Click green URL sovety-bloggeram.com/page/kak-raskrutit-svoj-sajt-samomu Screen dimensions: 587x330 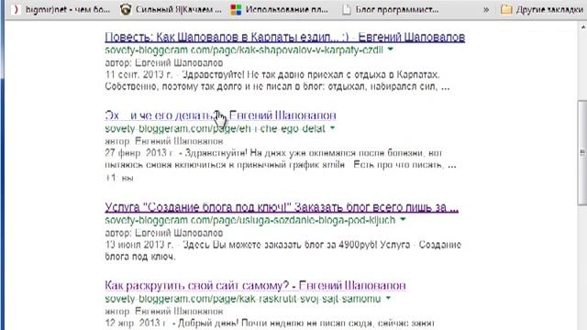[243, 299]
